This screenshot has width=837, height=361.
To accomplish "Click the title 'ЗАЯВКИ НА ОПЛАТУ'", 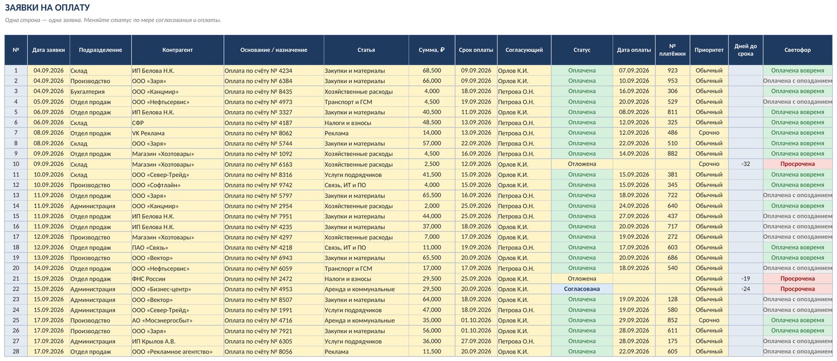I will (47, 8).
